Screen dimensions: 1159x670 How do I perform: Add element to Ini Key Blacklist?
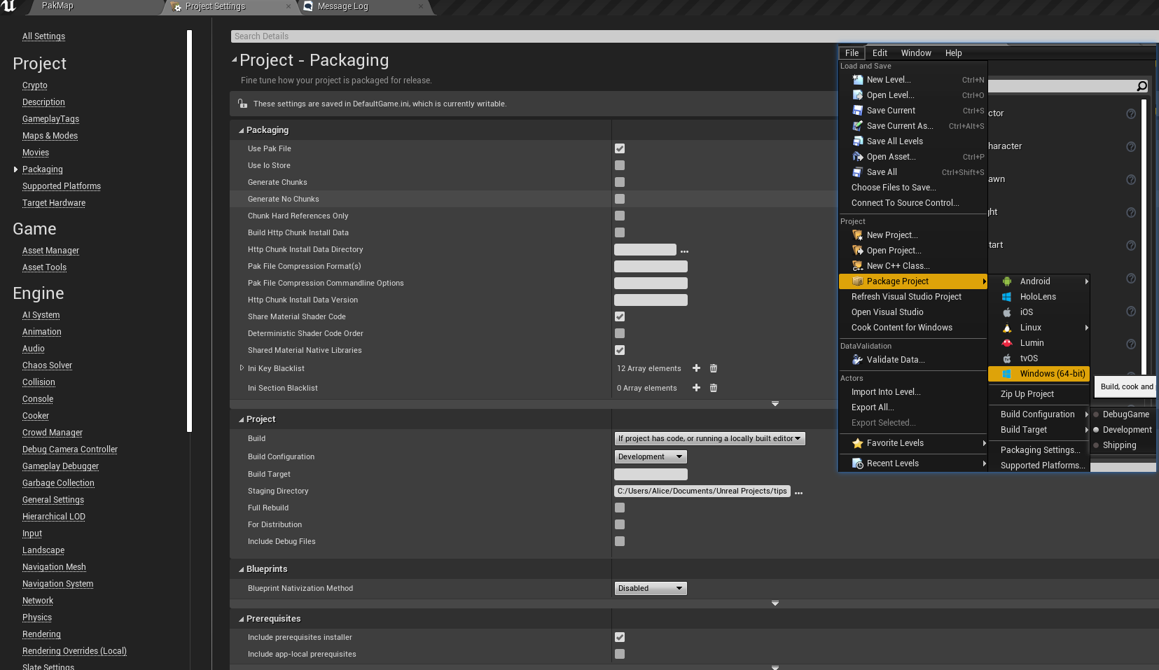tap(696, 368)
